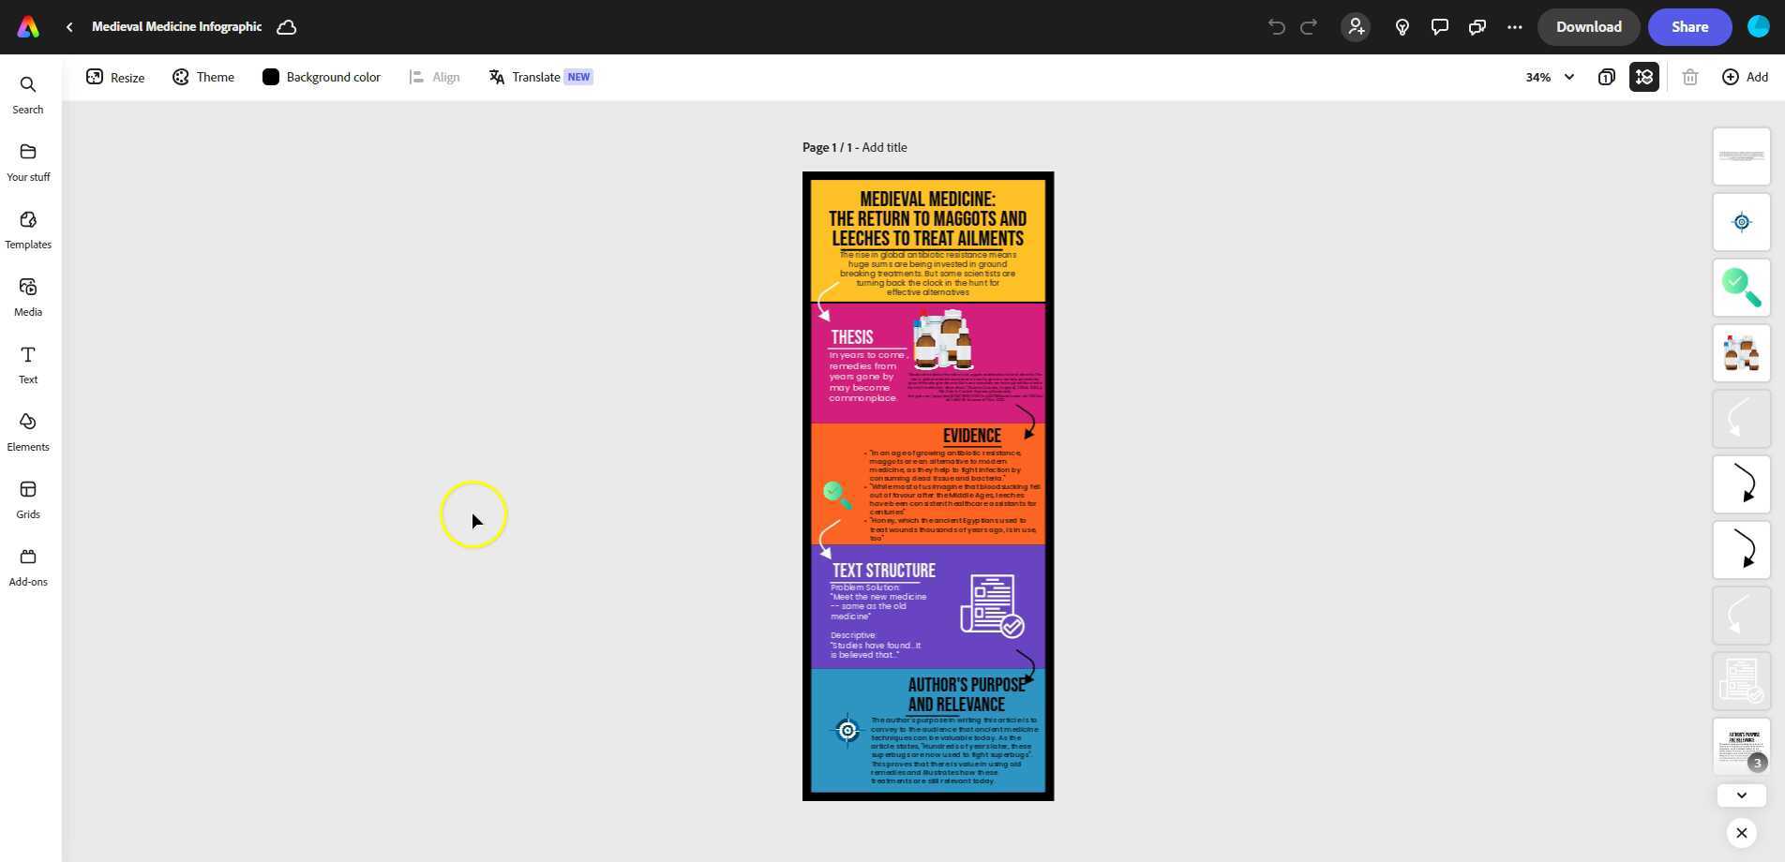The image size is (1785, 862).
Task: Open the Elements panel
Action: pyautogui.click(x=27, y=430)
